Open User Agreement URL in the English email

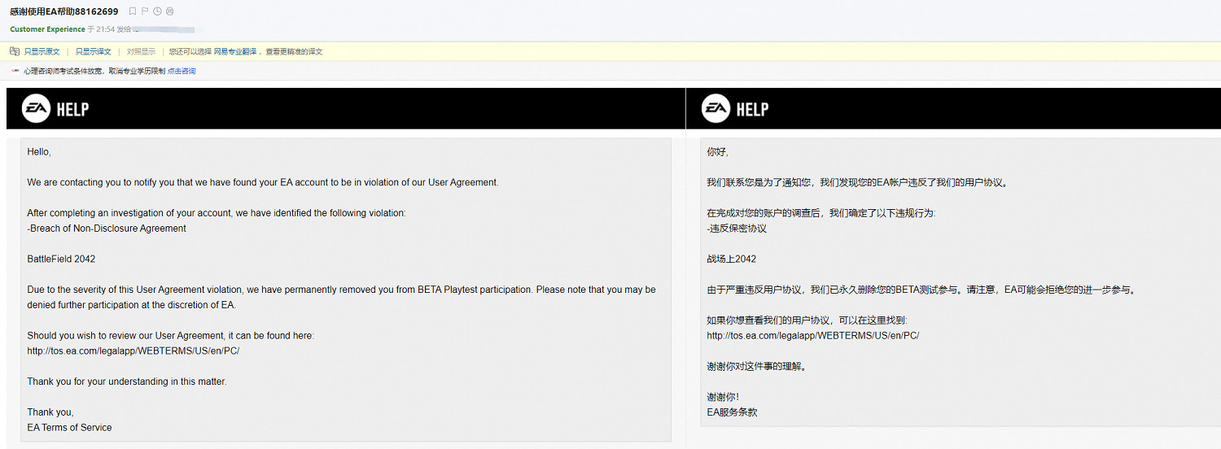[x=133, y=351]
